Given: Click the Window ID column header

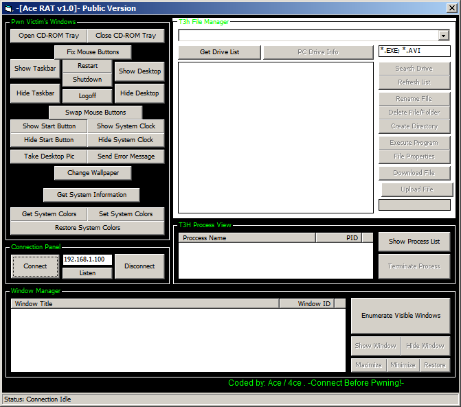Looking at the screenshot, I should point(306,303).
